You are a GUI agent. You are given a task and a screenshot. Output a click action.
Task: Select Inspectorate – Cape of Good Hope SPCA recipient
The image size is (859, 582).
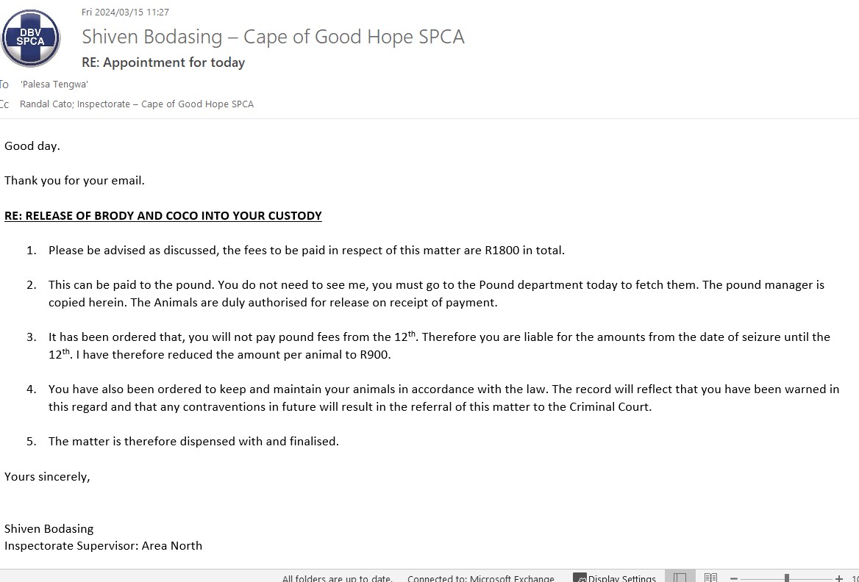165,104
